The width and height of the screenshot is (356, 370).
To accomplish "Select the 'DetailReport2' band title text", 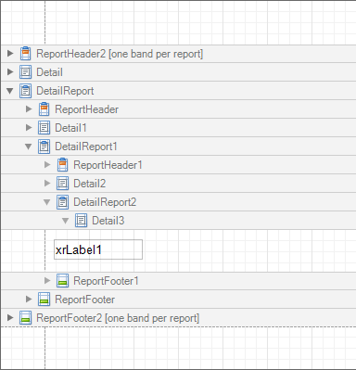I will click(105, 202).
